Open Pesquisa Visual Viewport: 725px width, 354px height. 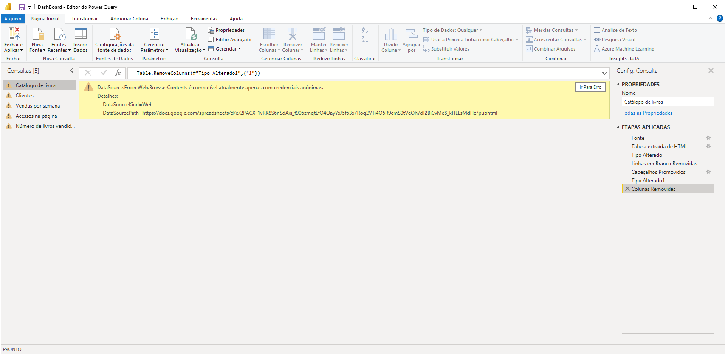(x=615, y=40)
